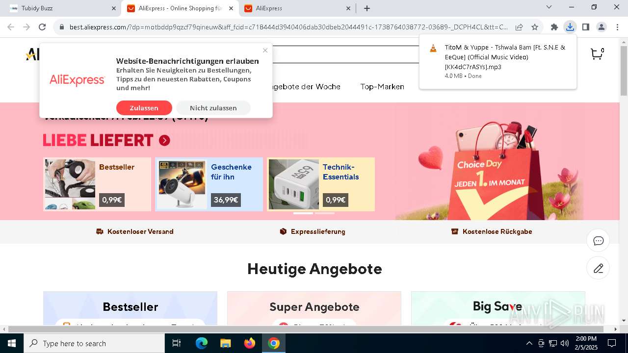Click the browser address bar URL

coord(288,27)
